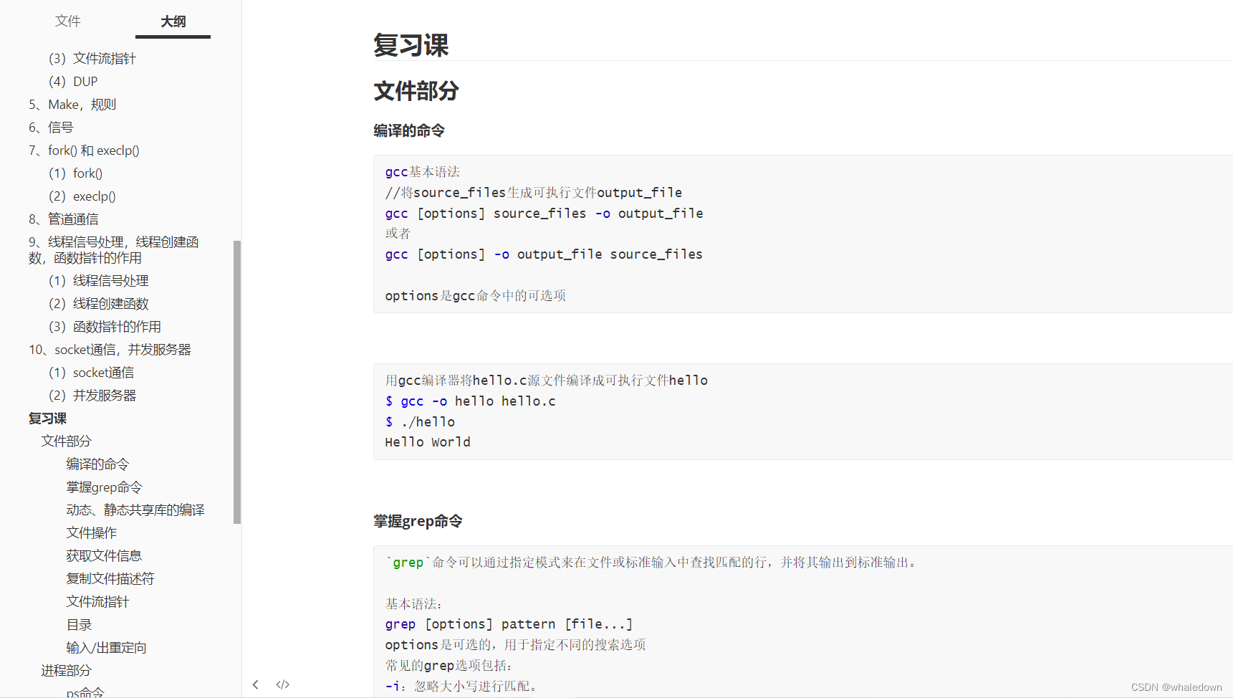Jump to 8、管道通信 section

pyautogui.click(x=64, y=219)
